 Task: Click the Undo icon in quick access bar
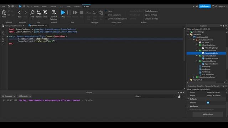pyautogui.click(x=28, y=6)
